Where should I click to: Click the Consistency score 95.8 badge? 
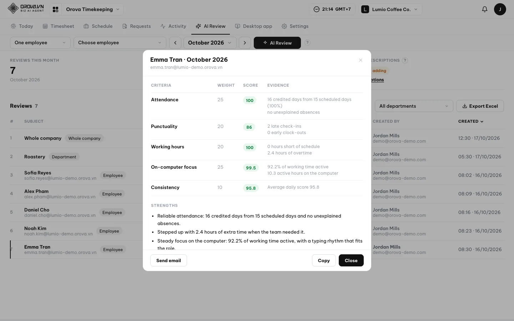251,188
